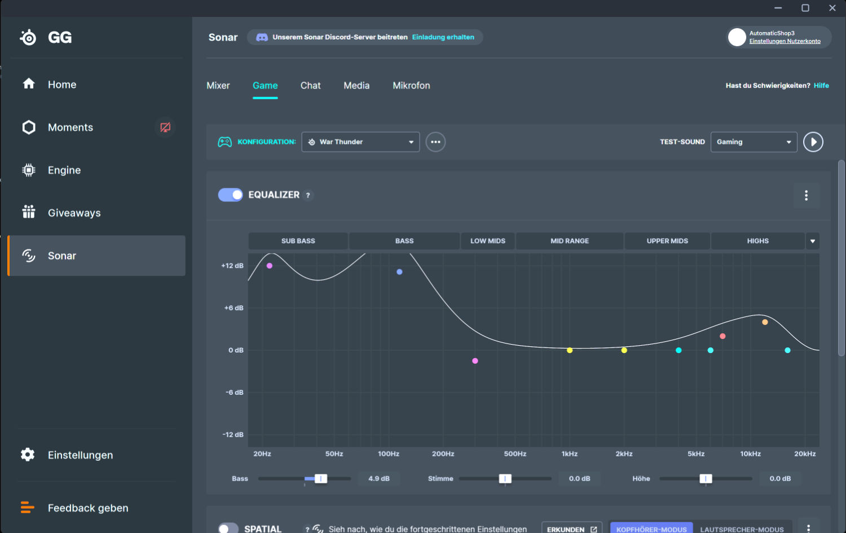Screen dimensions: 846x533
Task: Open the Gaming test-sound dropdown
Action: (754, 142)
